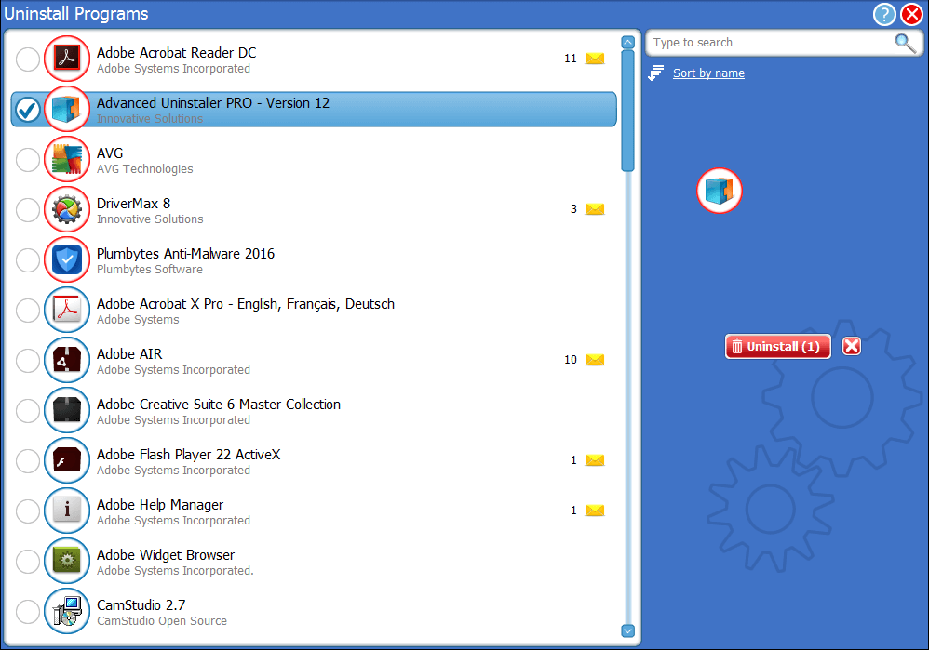Click the magnifying glass search icon

904,43
